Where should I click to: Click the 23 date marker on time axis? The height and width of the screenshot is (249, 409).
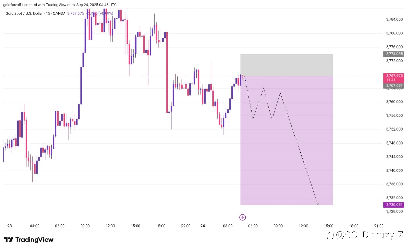click(x=9, y=226)
